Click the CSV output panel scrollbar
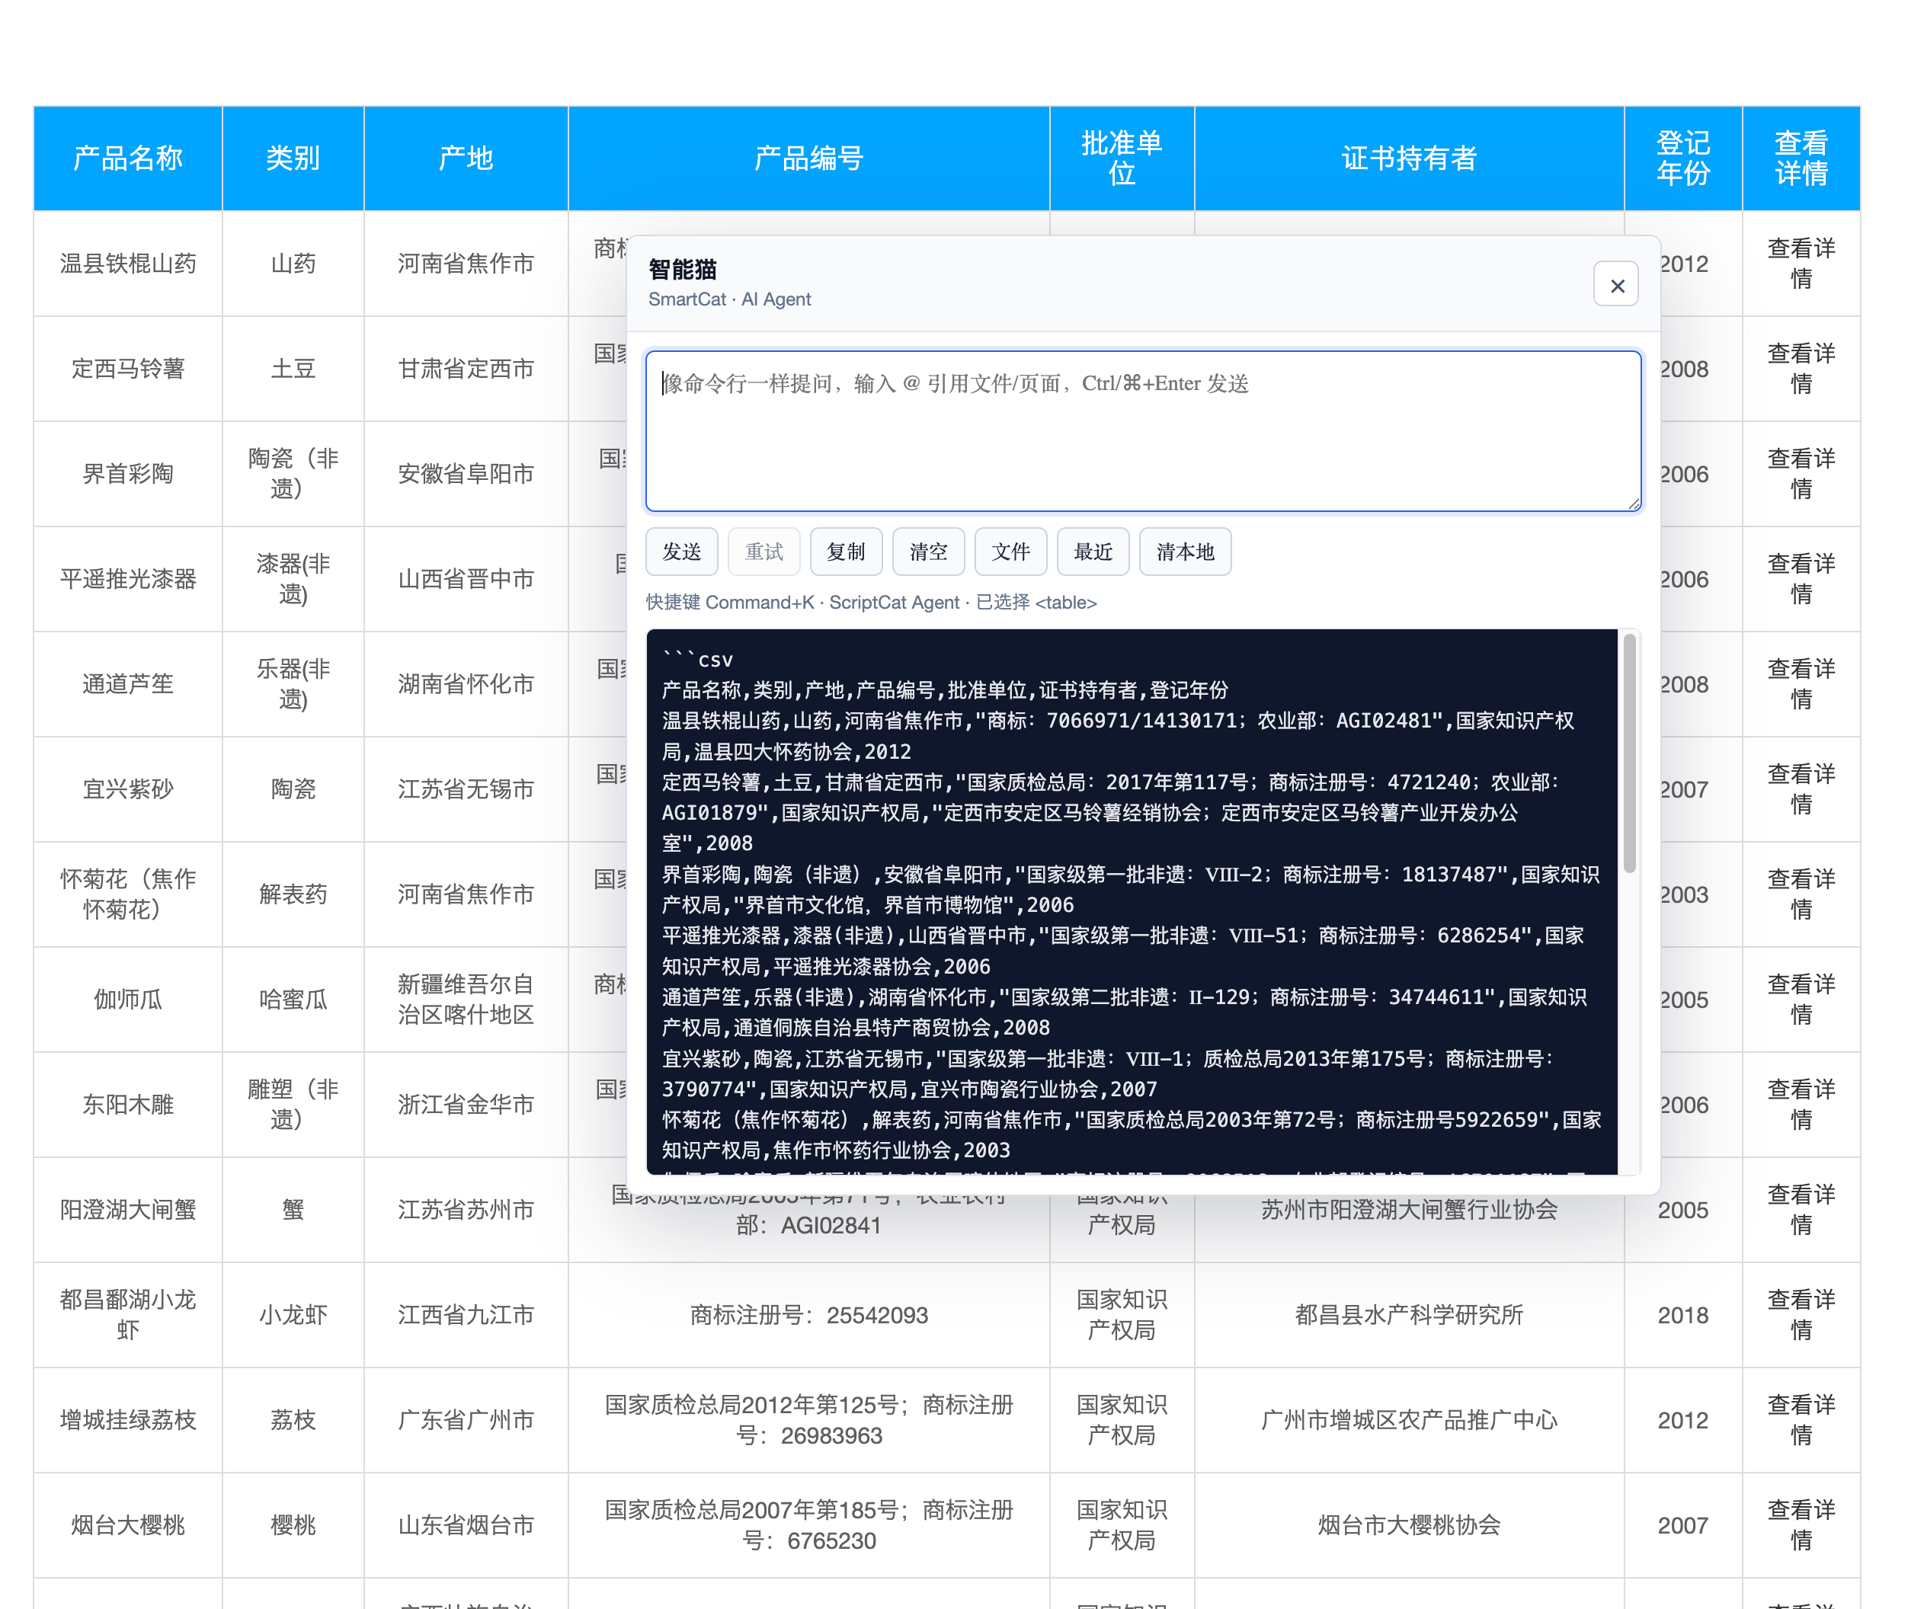Viewport: 1908px width, 1609px height. 1629,753
